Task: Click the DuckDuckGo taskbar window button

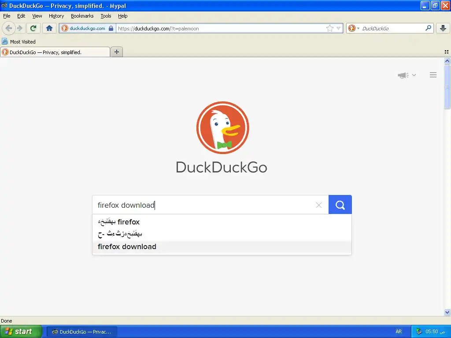Action: [x=82, y=332]
